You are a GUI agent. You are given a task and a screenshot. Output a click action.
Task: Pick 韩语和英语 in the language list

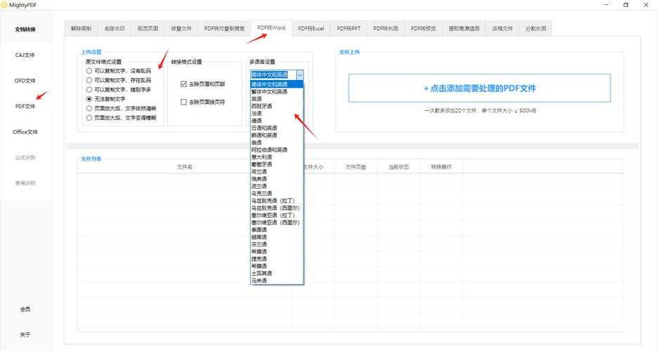click(x=277, y=135)
